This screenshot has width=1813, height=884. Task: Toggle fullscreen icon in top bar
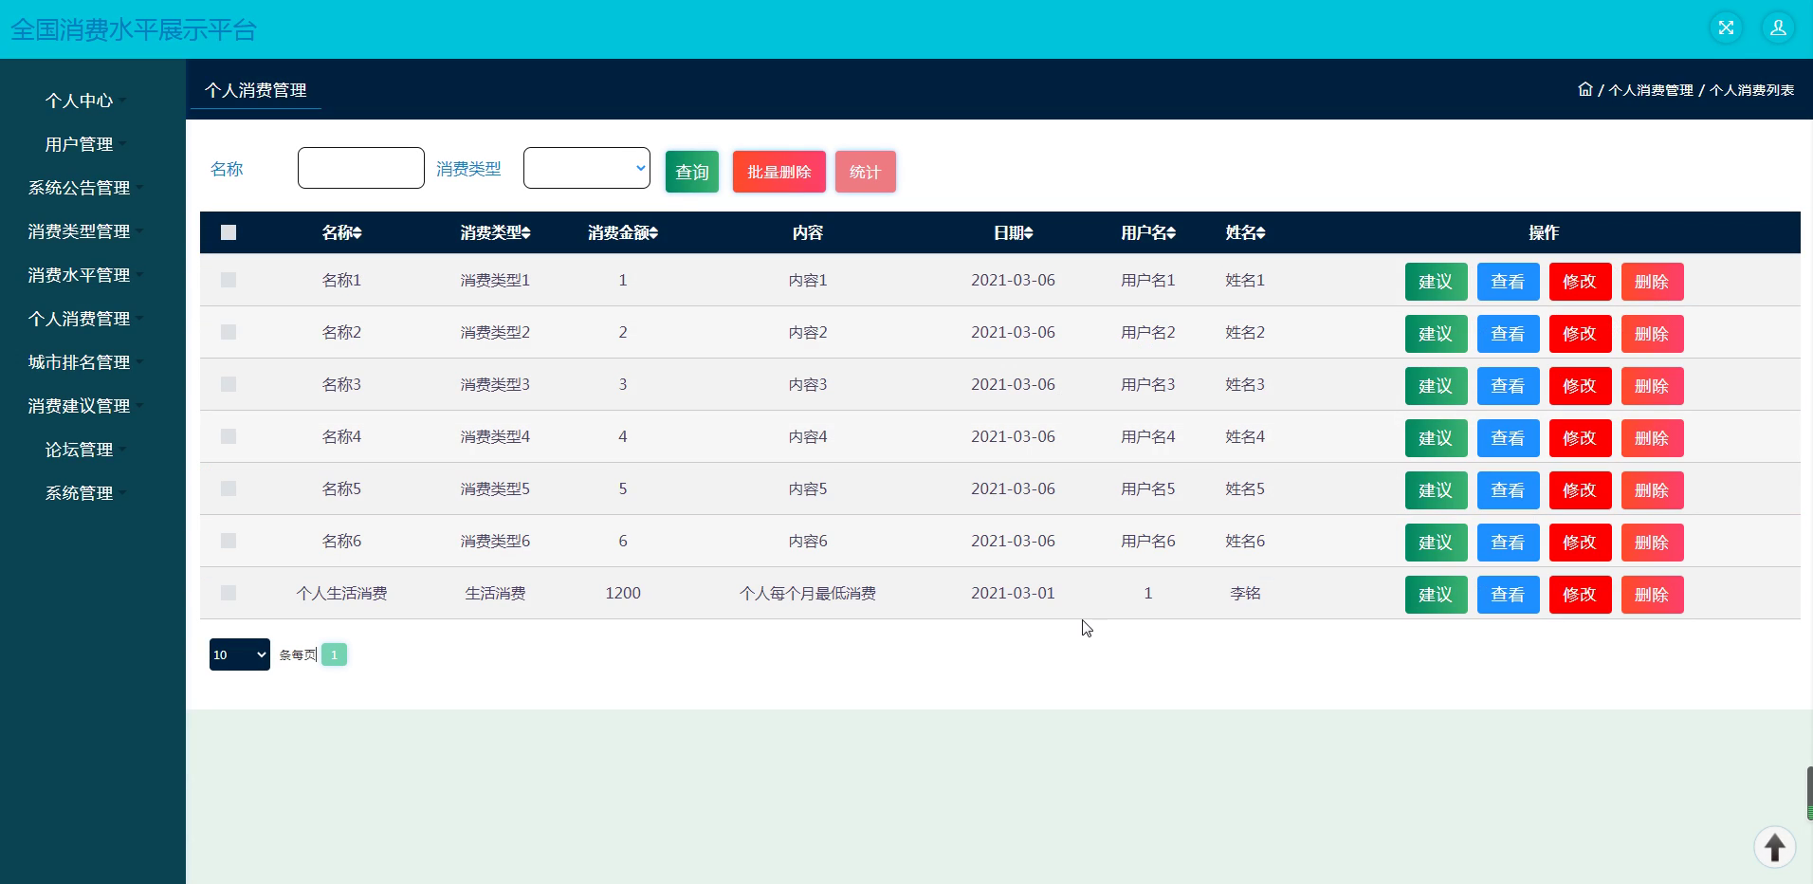[x=1726, y=28]
